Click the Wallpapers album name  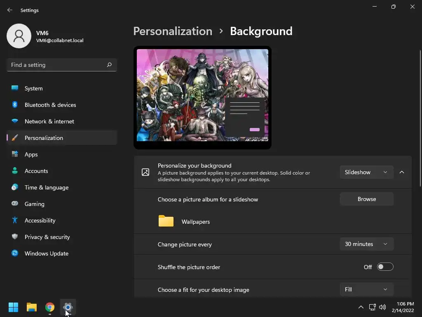[x=196, y=222]
